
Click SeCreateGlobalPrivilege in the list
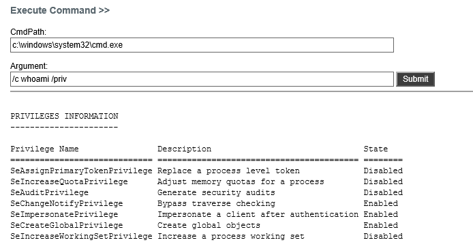tap(67, 225)
